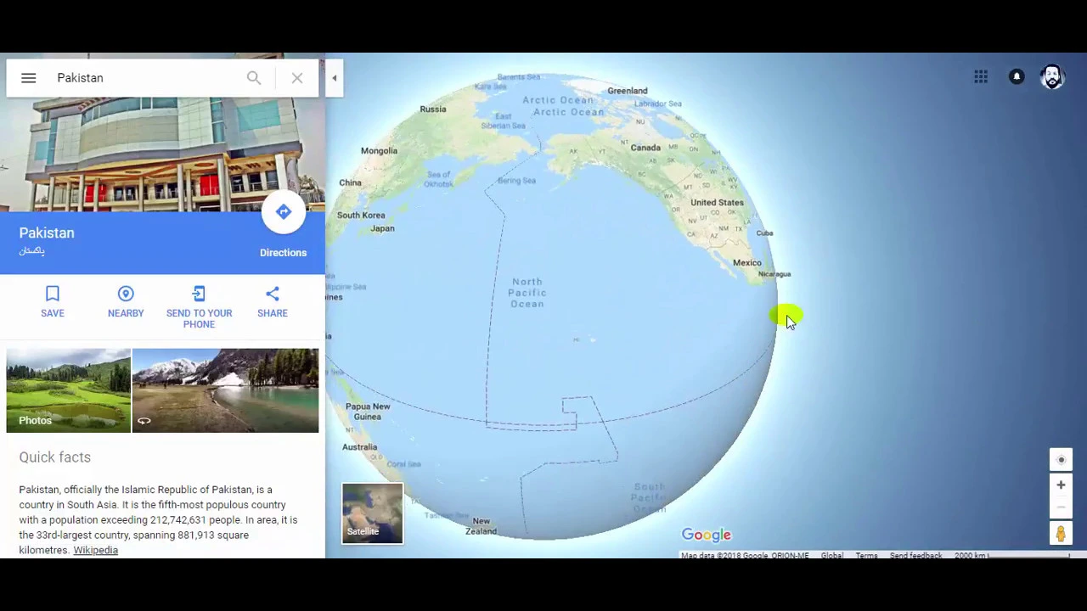Open the Google apps grid icon
This screenshot has width=1087, height=611.
coord(981,77)
